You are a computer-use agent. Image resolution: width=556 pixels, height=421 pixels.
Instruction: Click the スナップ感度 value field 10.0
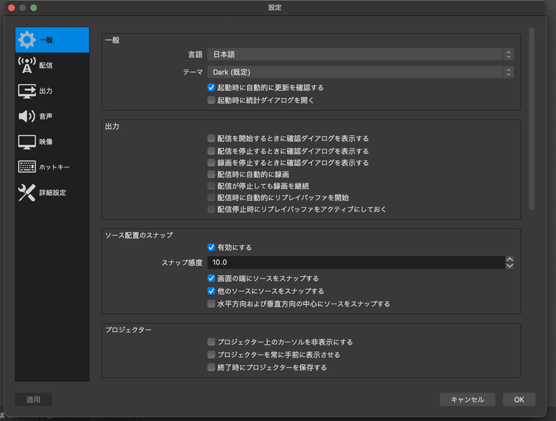[356, 262]
